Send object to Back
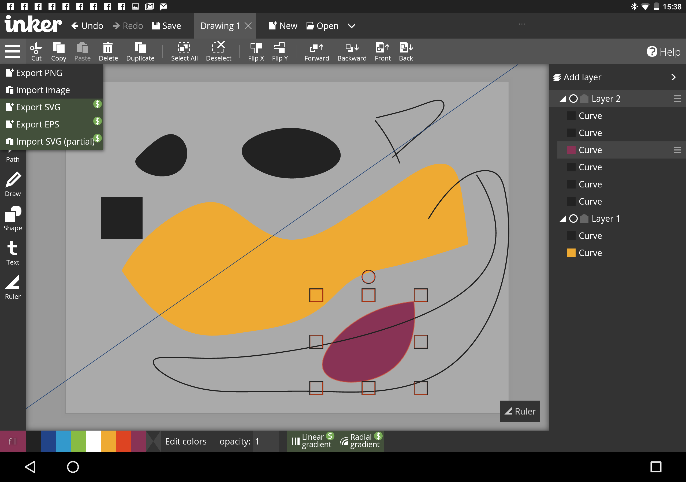The image size is (686, 482). 406,51
